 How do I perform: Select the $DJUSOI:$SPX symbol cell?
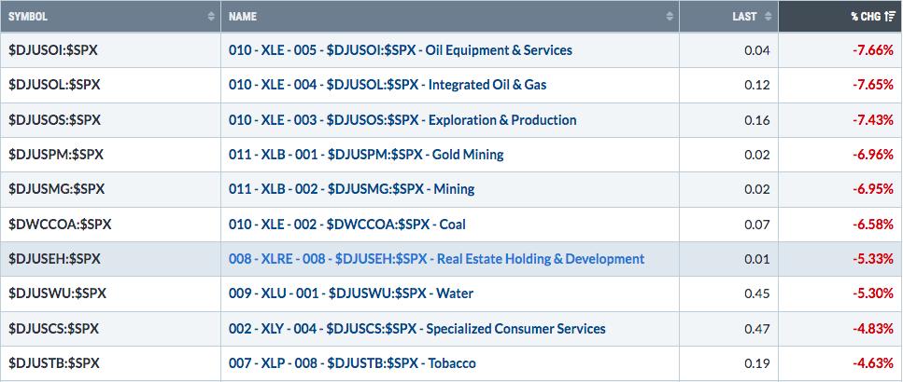click(53, 50)
